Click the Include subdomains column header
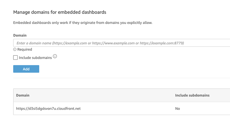This screenshot has width=230, height=129. [x=192, y=95]
